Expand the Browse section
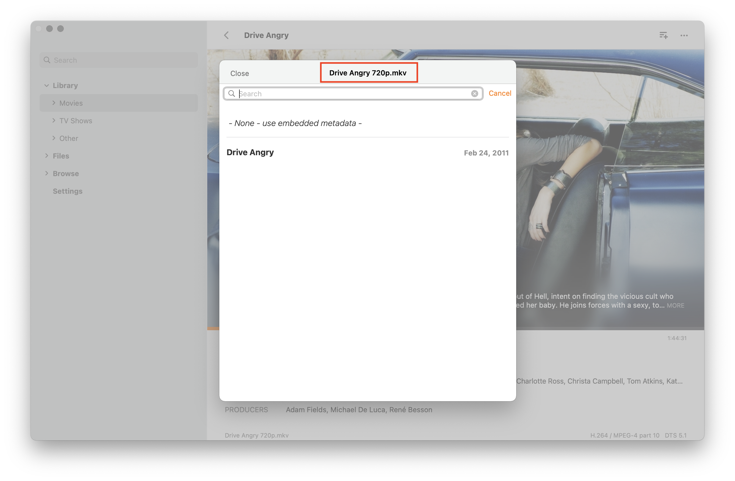 [47, 173]
